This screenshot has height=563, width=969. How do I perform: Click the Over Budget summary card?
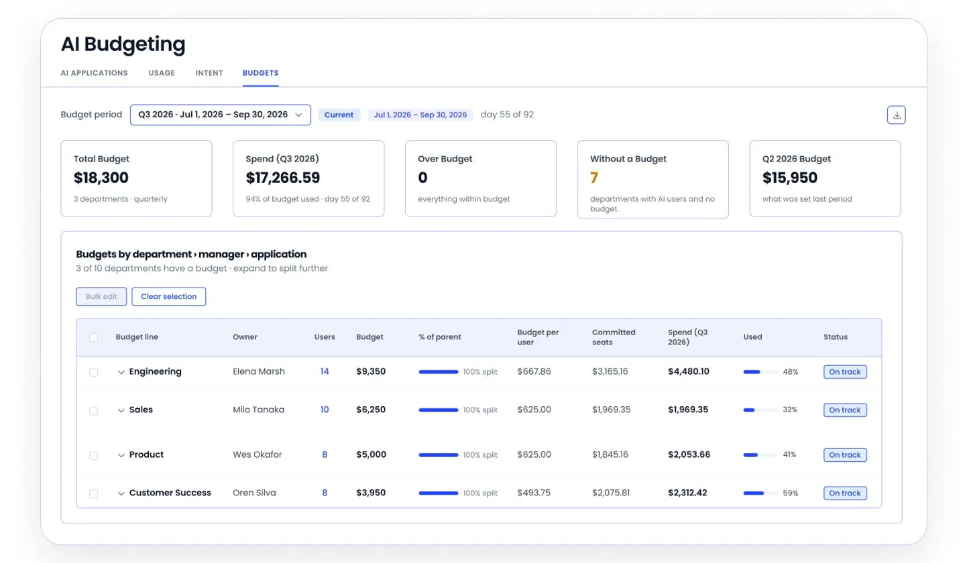(x=481, y=178)
